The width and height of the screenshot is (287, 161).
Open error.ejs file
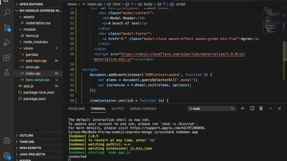tap(39, 67)
